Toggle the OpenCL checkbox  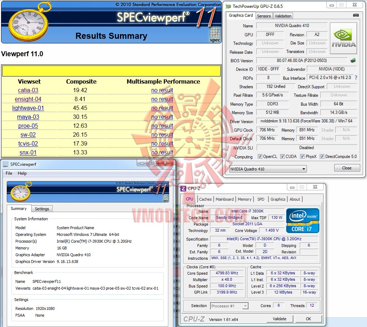[x=260, y=157]
